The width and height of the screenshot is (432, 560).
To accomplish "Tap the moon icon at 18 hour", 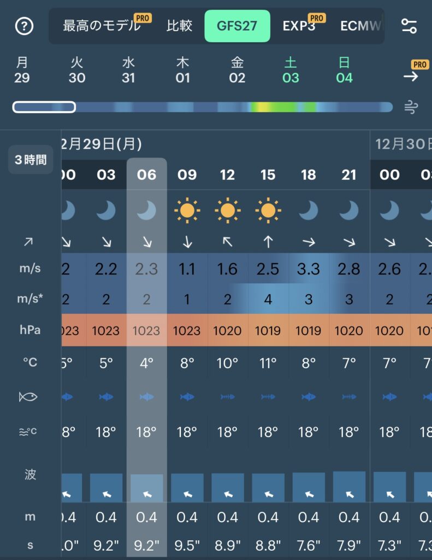I will (x=309, y=210).
